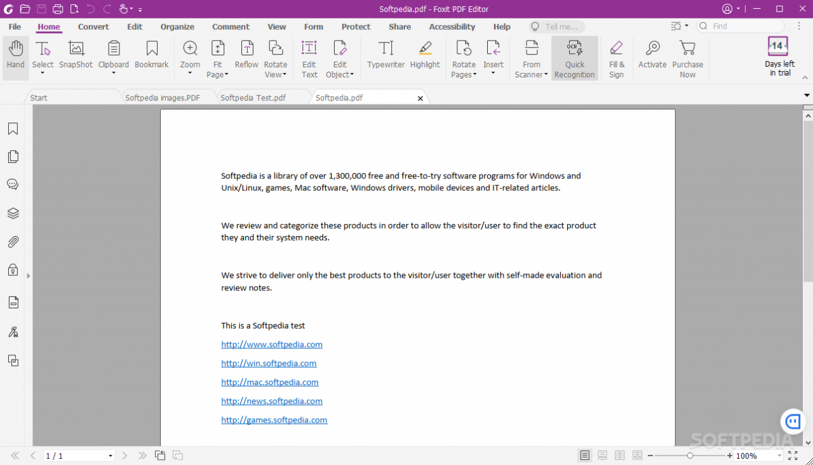Open the Comments panel
The width and height of the screenshot is (813, 465).
point(13,184)
